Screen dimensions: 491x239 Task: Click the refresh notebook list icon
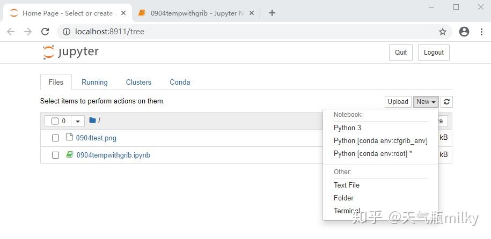446,102
